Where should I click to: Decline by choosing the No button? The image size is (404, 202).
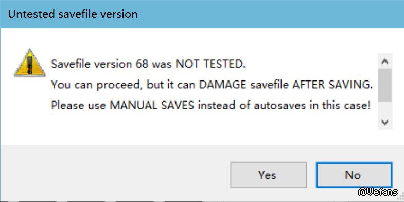click(x=354, y=175)
